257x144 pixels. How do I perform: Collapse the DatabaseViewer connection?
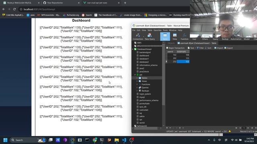[133, 49]
